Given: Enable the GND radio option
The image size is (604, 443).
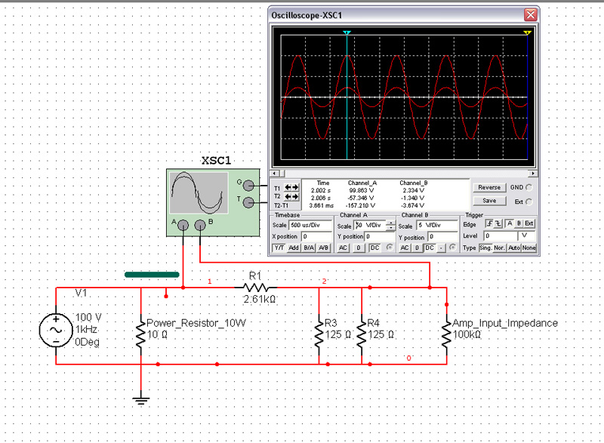Looking at the screenshot, I should coord(529,187).
